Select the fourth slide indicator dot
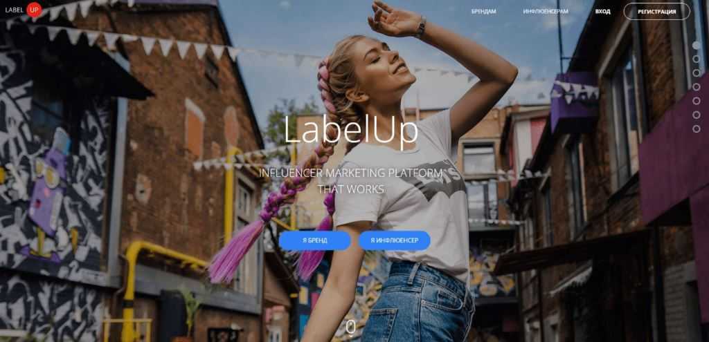 click(x=697, y=86)
